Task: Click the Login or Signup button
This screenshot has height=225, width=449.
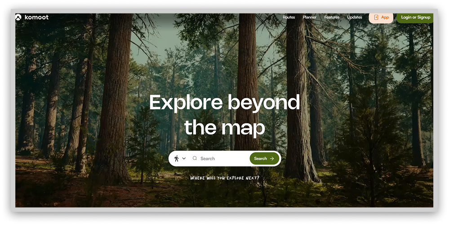Action: (415, 17)
